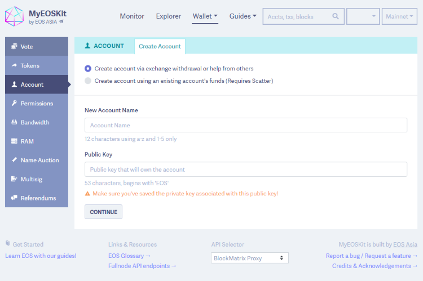Click the RAM icon in sidebar
The width and height of the screenshot is (423, 281).
point(14,141)
